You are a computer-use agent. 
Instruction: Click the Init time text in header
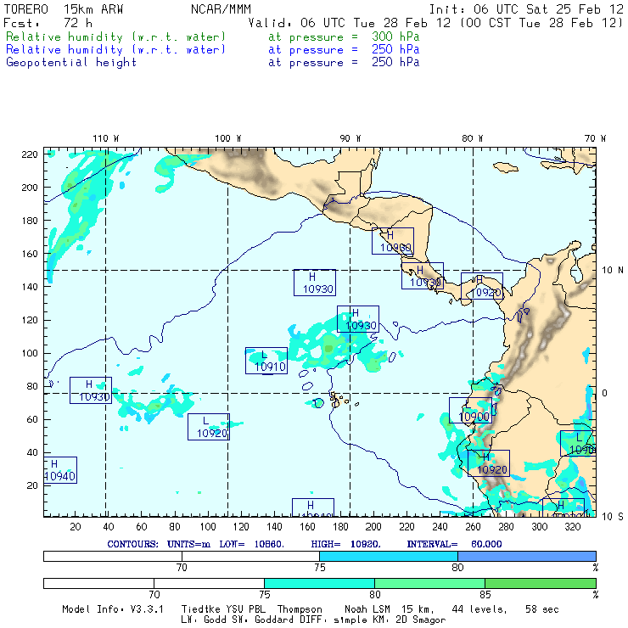[525, 9]
